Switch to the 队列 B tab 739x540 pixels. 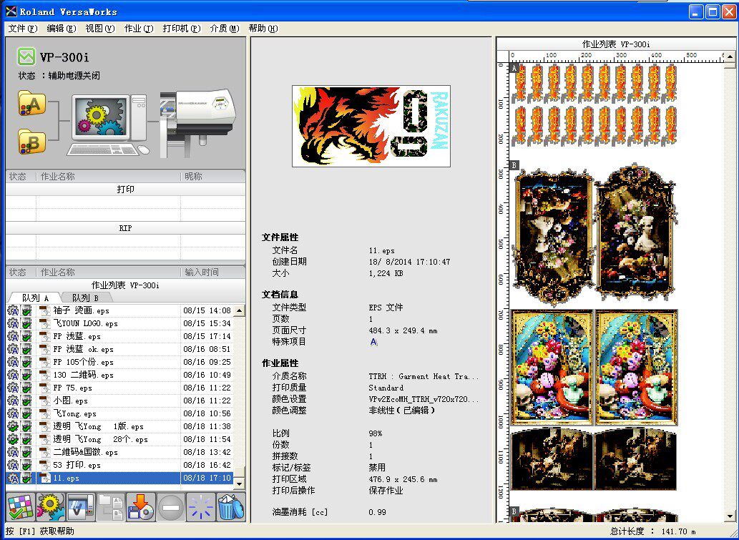[x=85, y=298]
